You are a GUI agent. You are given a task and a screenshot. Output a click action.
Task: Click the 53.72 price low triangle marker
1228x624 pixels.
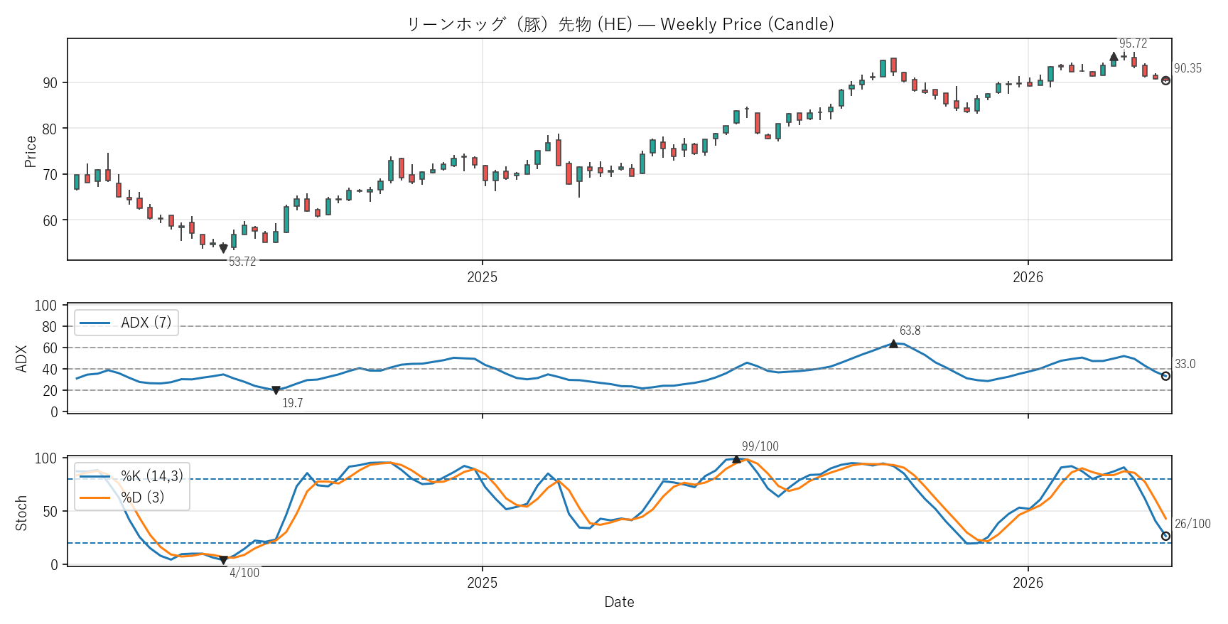pos(223,249)
